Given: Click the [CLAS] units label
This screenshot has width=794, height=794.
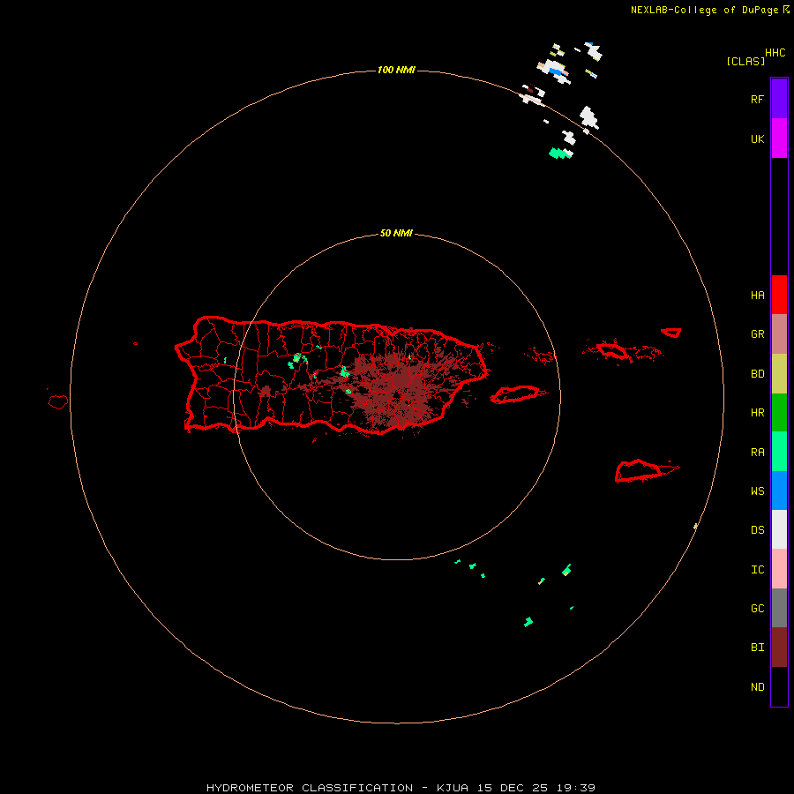Looking at the screenshot, I should coord(745,61).
